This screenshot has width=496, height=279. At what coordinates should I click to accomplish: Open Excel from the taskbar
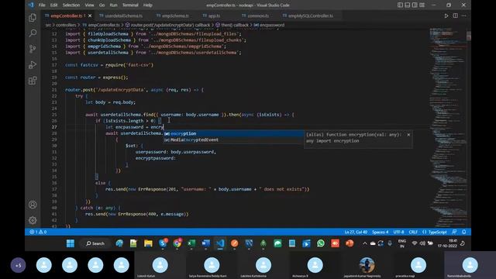coord(191,243)
